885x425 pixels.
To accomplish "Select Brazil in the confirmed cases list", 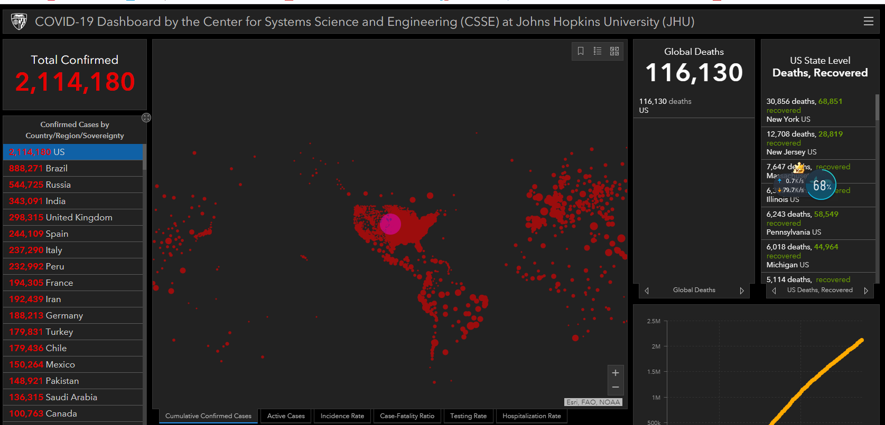I will [x=73, y=168].
